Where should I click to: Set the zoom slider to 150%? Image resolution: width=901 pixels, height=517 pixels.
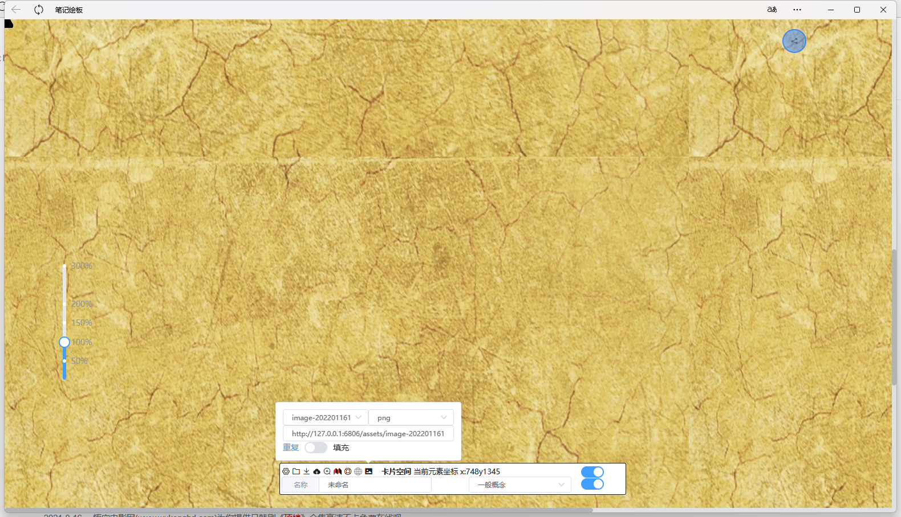(82, 323)
